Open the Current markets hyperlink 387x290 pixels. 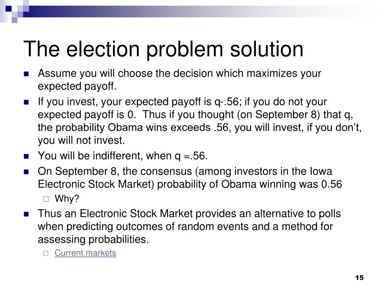point(85,253)
